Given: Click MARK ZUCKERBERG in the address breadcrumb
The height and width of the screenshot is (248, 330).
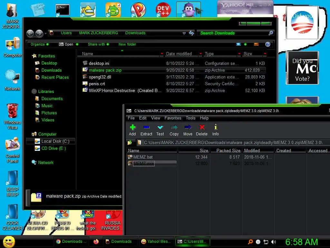Looking at the screenshot, I should pyautogui.click(x=99, y=33).
